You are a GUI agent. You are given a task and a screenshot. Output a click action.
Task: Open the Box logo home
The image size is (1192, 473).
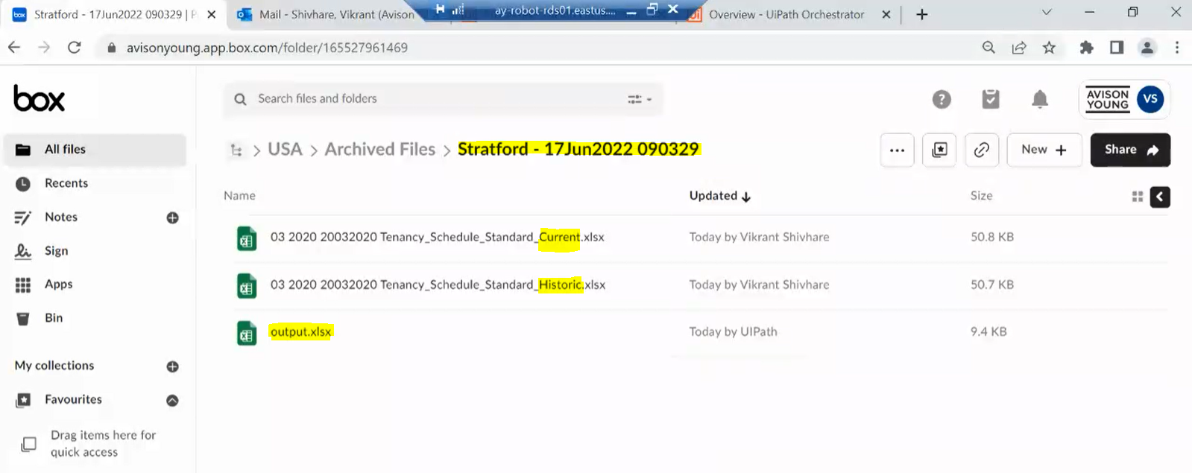(40, 98)
